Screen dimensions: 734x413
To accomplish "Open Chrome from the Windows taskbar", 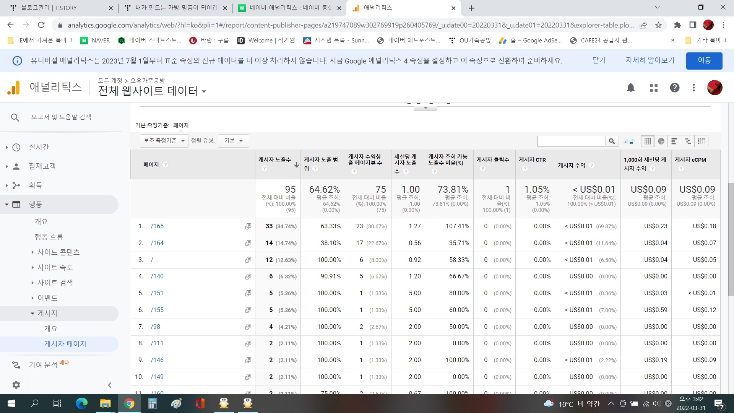I will point(129,403).
